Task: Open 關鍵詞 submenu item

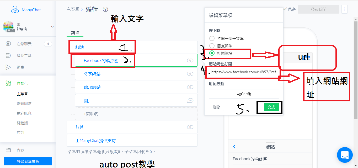Action: (x=22, y=123)
